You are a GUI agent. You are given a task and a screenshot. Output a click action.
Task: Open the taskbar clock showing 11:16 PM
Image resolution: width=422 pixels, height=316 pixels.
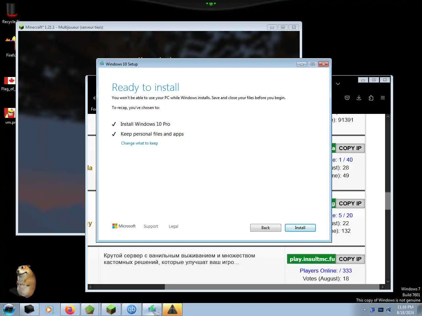coord(405,310)
